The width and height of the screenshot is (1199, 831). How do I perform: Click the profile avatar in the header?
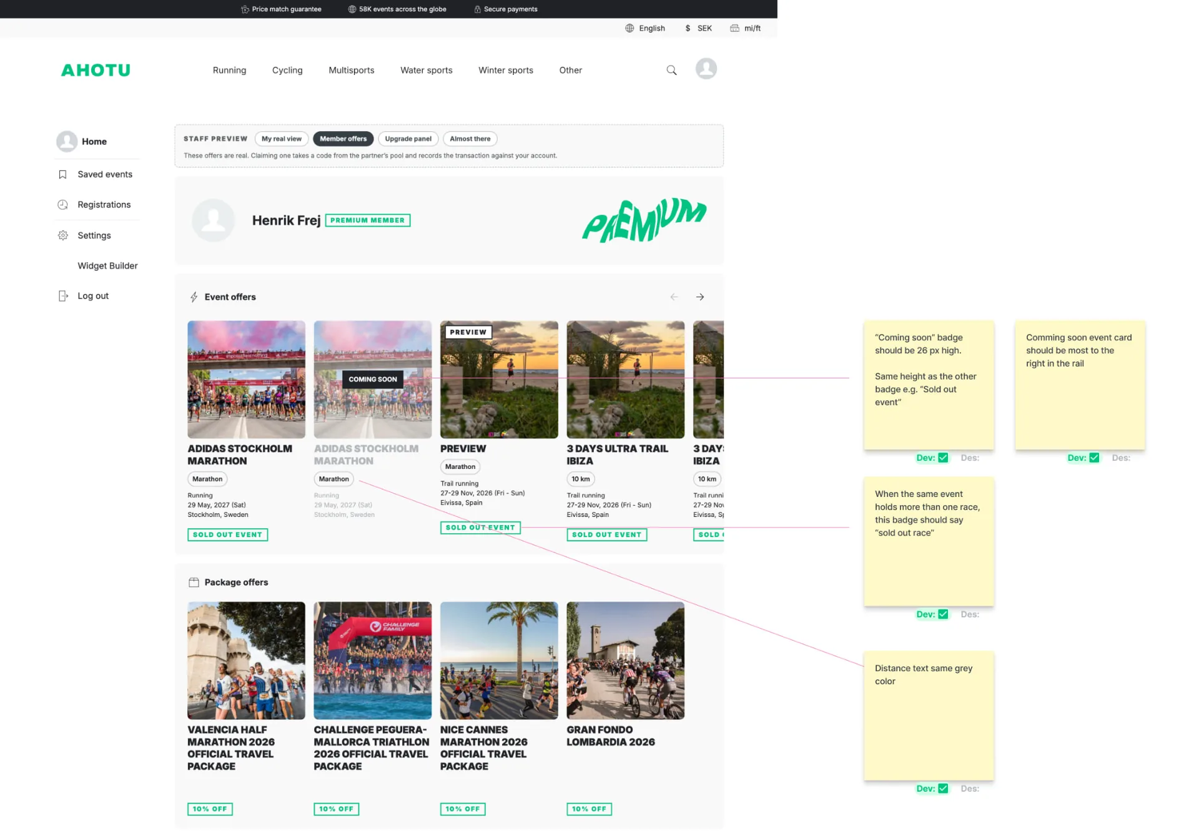pos(706,69)
